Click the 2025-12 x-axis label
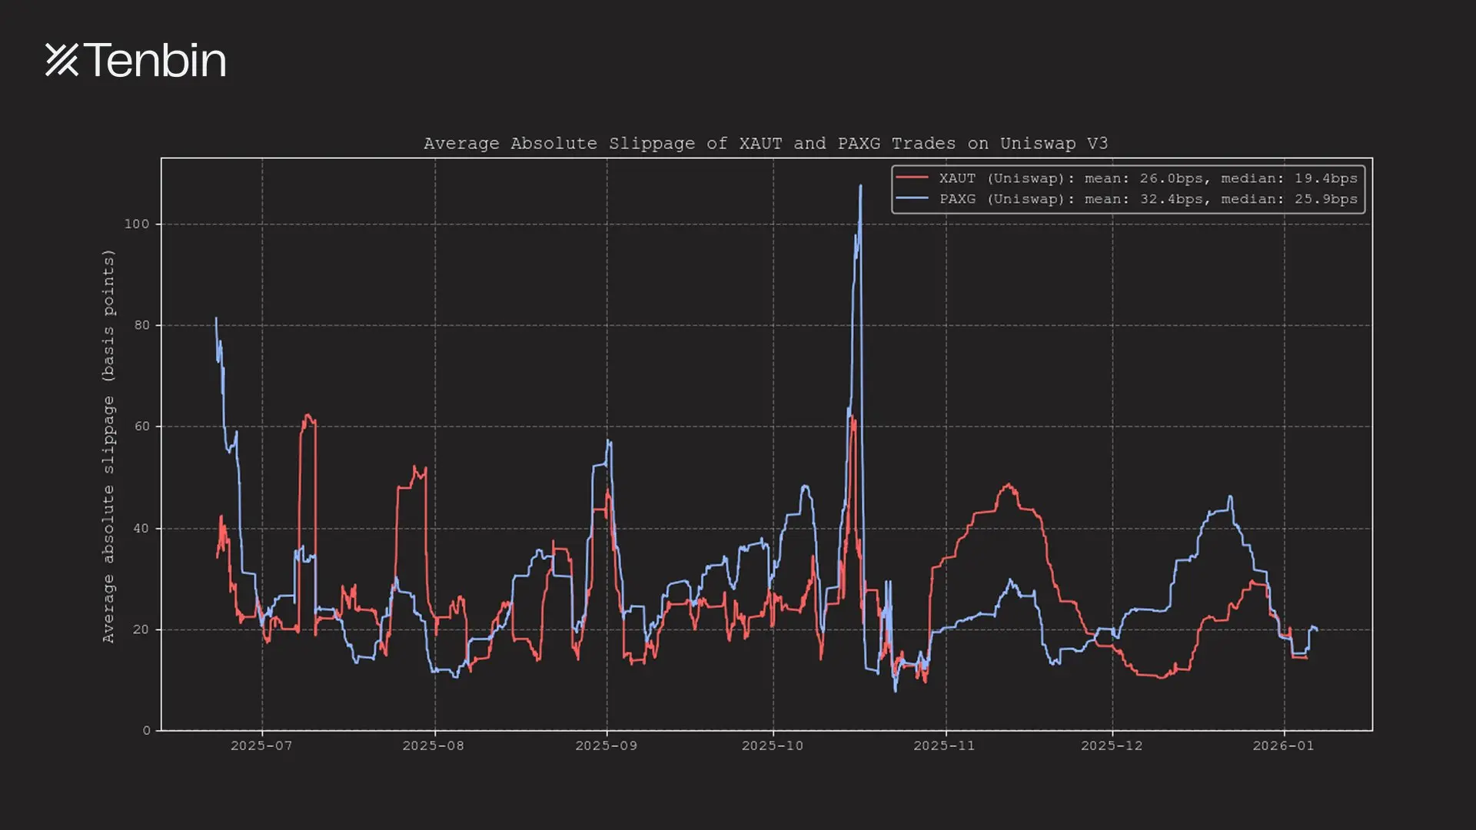 click(x=1112, y=745)
